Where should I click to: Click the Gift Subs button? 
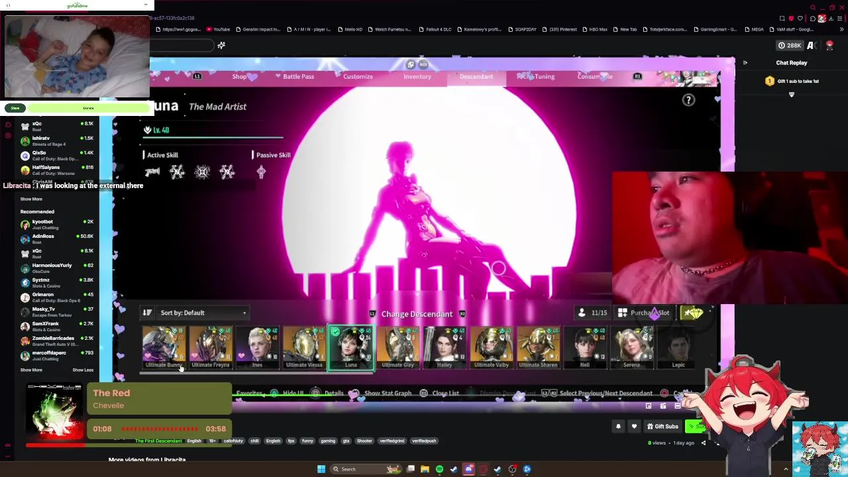[x=662, y=427]
